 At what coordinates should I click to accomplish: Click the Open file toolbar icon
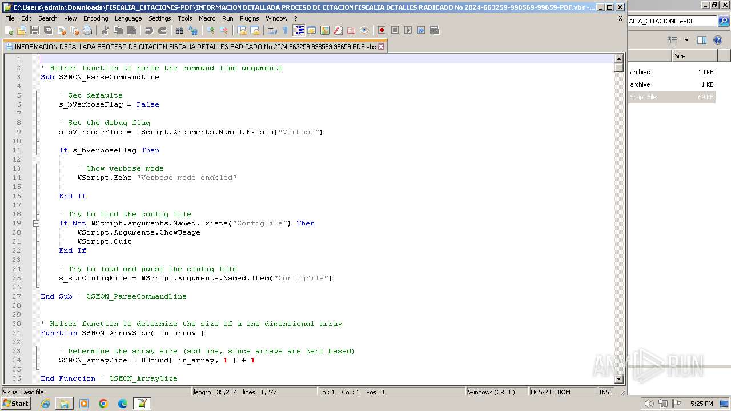pyautogui.click(x=22, y=30)
